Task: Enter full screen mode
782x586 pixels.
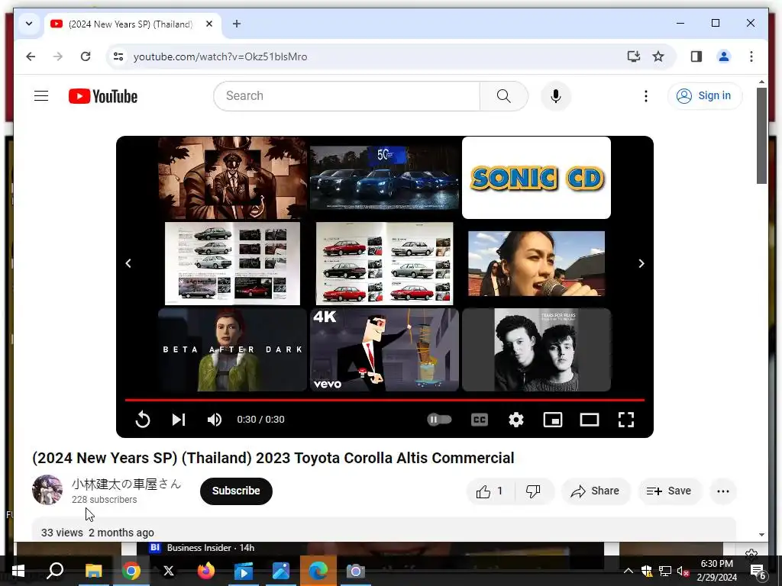Action: pos(626,420)
